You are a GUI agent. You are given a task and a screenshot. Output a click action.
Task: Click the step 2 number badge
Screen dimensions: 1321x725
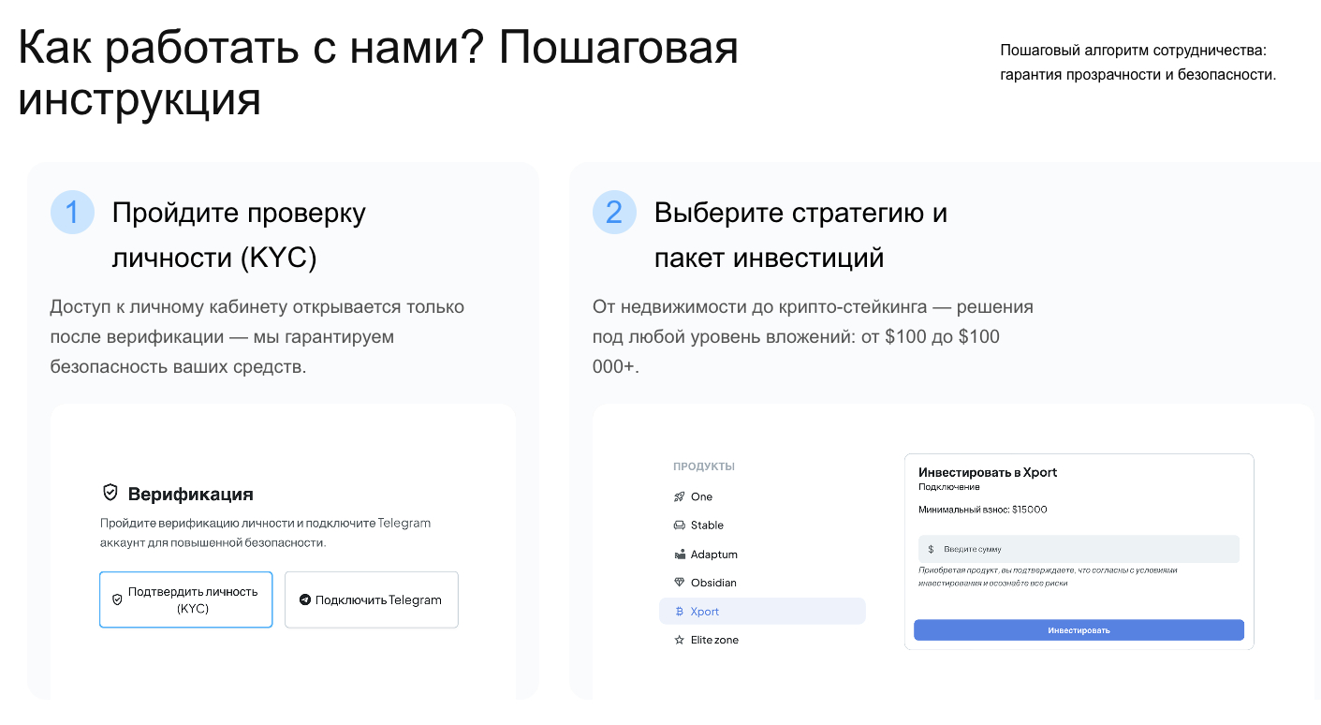pyautogui.click(x=614, y=212)
